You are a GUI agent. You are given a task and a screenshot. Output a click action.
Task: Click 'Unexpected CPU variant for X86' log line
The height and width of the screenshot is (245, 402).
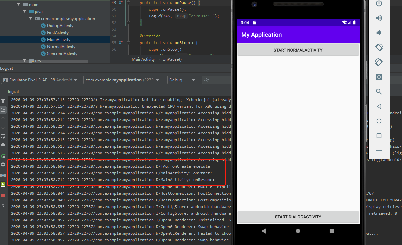pos(121,106)
